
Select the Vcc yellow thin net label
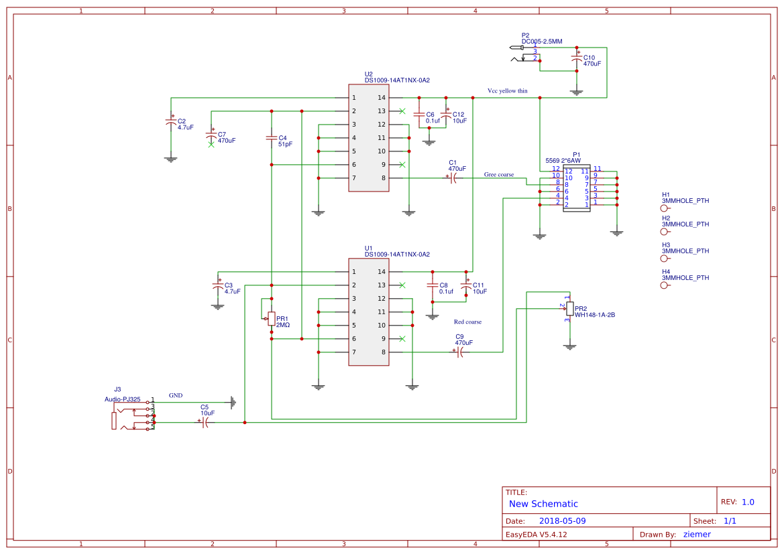click(507, 90)
